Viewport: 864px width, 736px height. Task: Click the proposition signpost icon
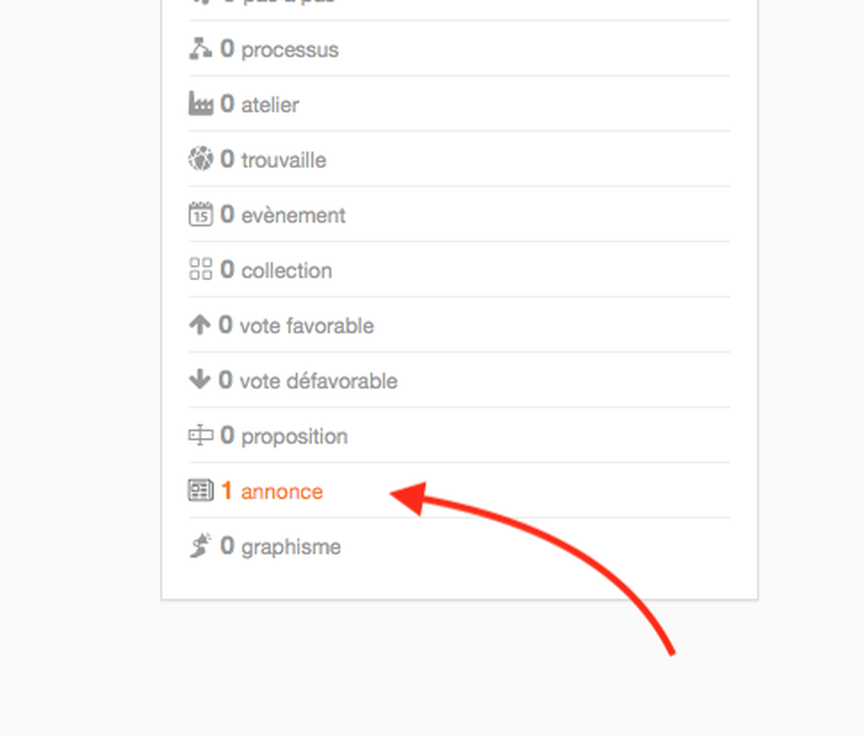[201, 435]
